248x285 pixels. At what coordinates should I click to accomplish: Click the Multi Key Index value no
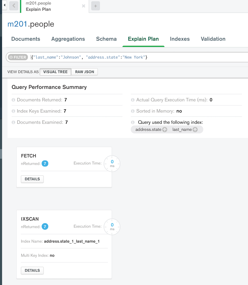52,255
